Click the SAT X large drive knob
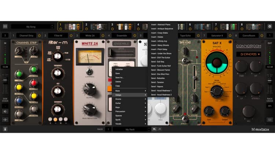 [217, 62]
